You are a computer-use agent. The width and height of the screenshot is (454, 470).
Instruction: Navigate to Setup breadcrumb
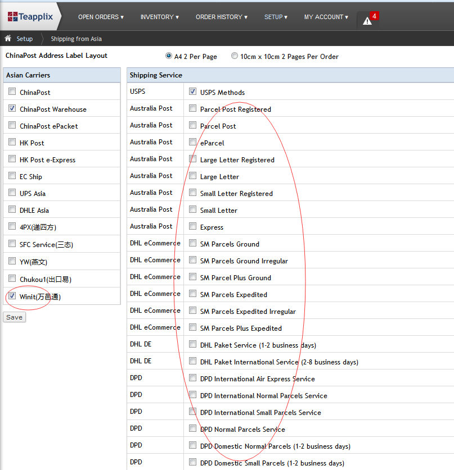tap(25, 39)
